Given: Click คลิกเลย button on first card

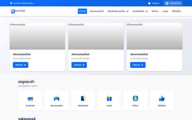Looking at the screenshot, I should click(x=21, y=65).
